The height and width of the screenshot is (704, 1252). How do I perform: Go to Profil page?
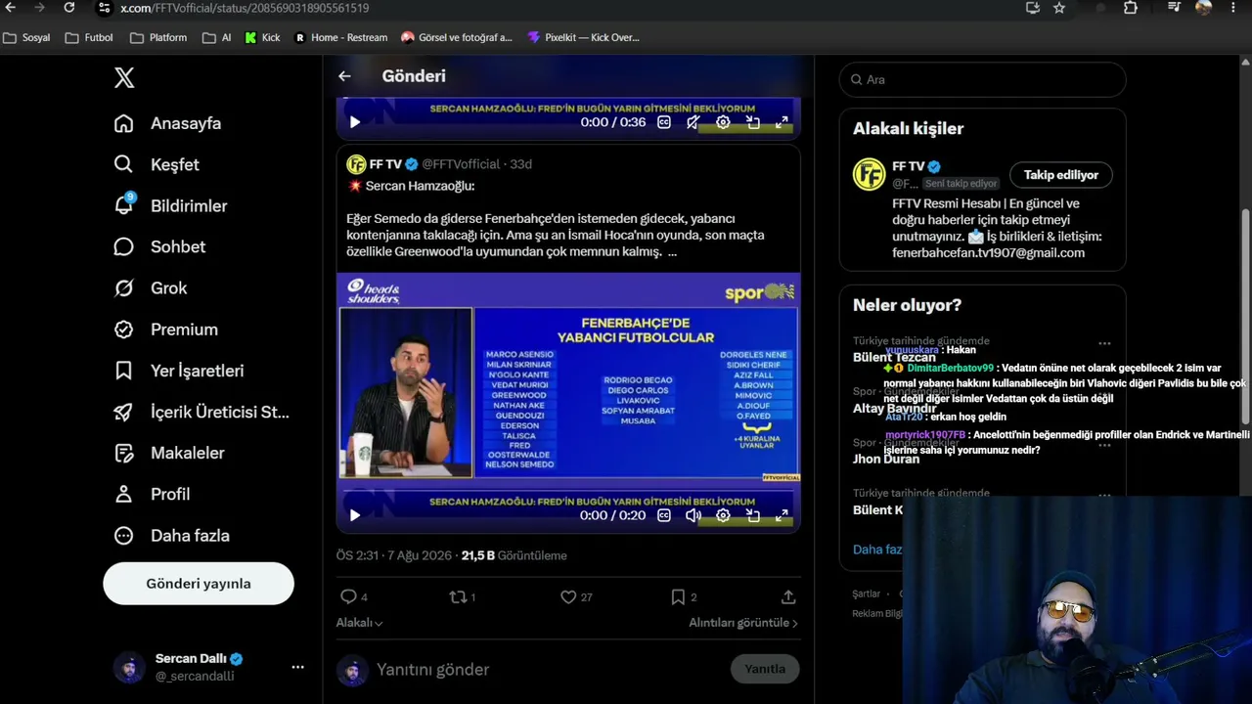(152, 494)
